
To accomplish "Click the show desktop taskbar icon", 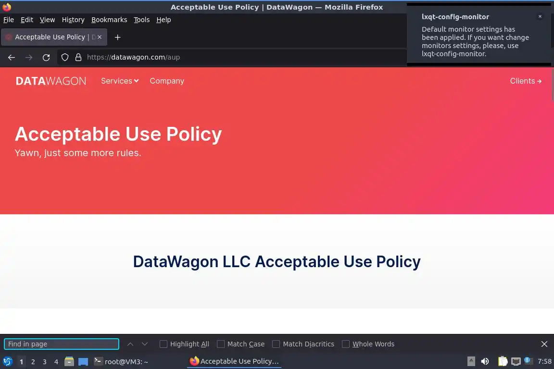I will click(83, 362).
